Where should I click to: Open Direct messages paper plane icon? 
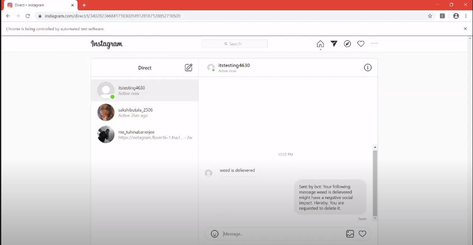point(334,44)
